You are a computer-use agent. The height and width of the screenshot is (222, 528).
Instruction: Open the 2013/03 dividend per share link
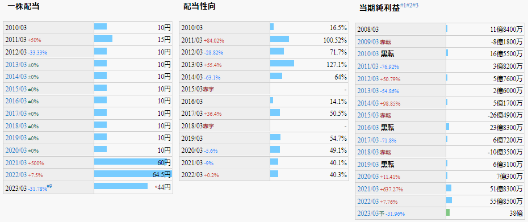[x=16, y=65]
